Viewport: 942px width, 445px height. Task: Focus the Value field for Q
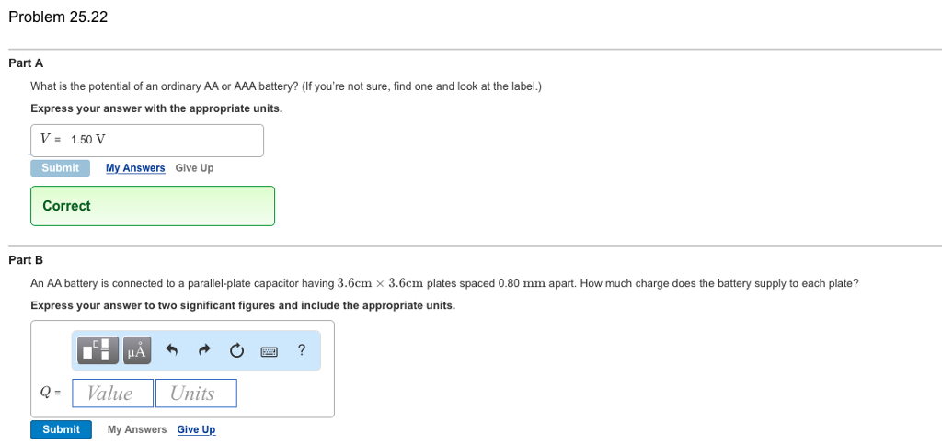[x=112, y=394]
